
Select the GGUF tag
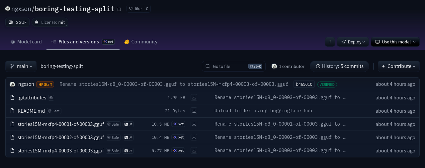click(x=18, y=22)
